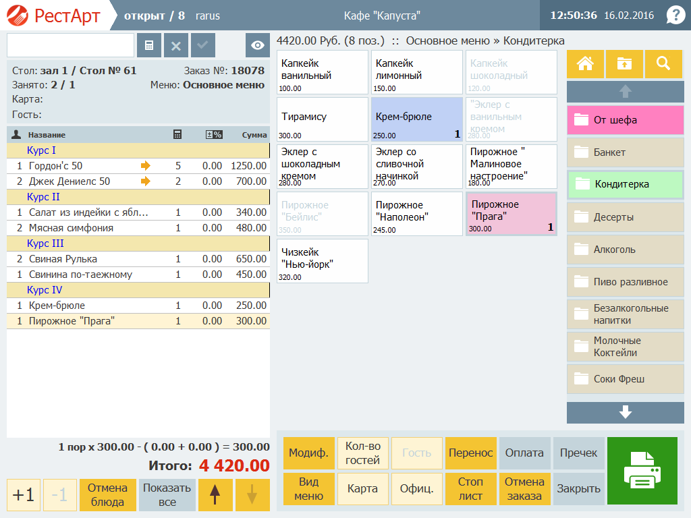Click the green printer button

point(642,470)
